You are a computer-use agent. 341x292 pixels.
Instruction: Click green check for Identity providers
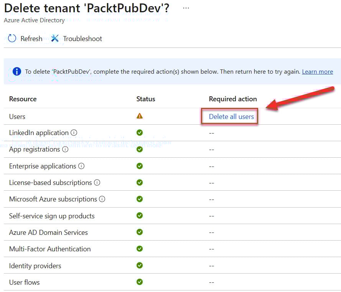pos(140,265)
